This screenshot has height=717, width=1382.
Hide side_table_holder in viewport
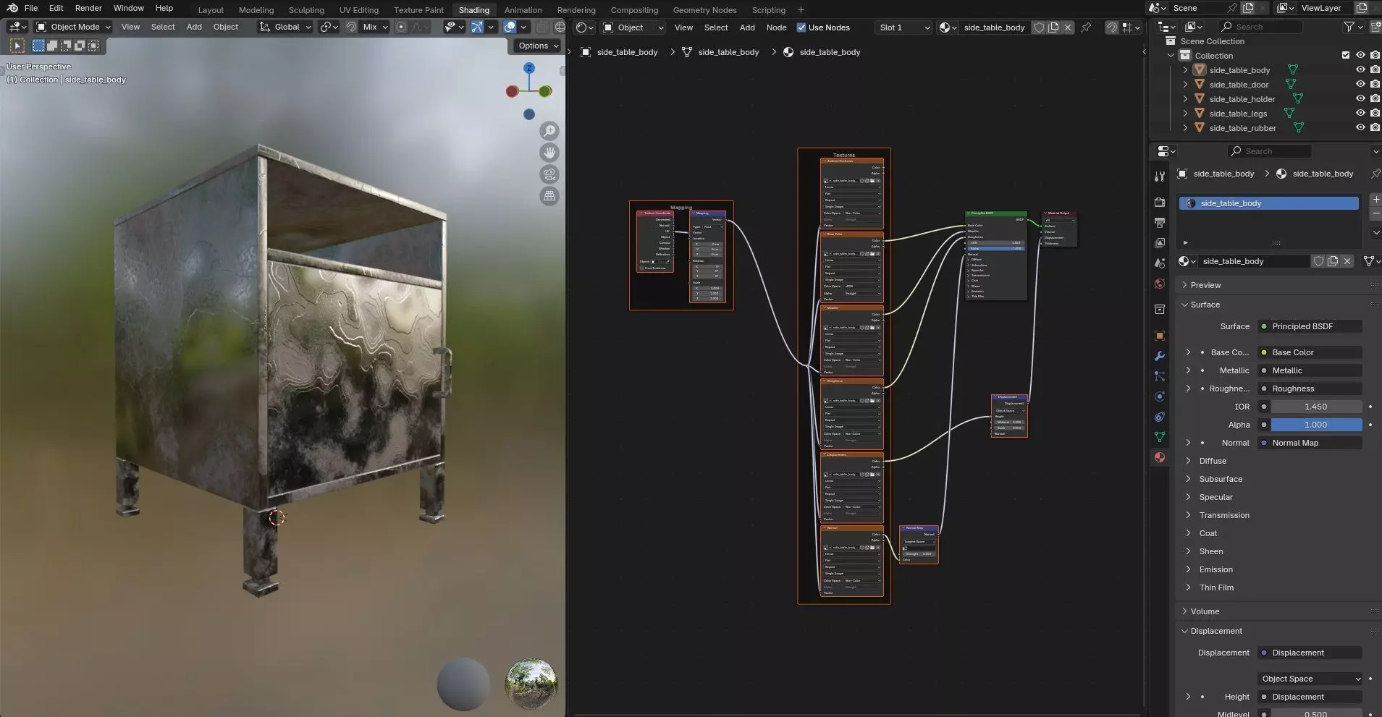(x=1360, y=99)
